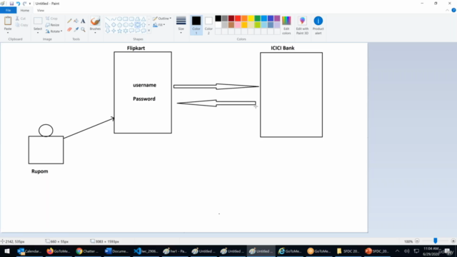Choose the Curve shape
Image resolution: width=457 pixels, height=257 pixels.
click(114, 19)
